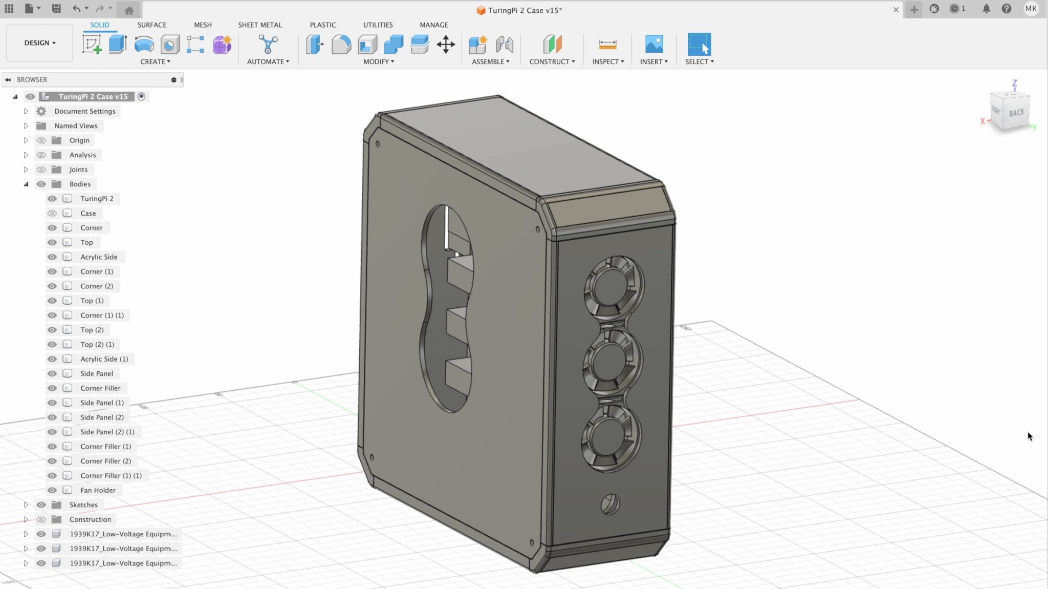The width and height of the screenshot is (1048, 589).
Task: Create a new component via Assemble
Action: (477, 45)
